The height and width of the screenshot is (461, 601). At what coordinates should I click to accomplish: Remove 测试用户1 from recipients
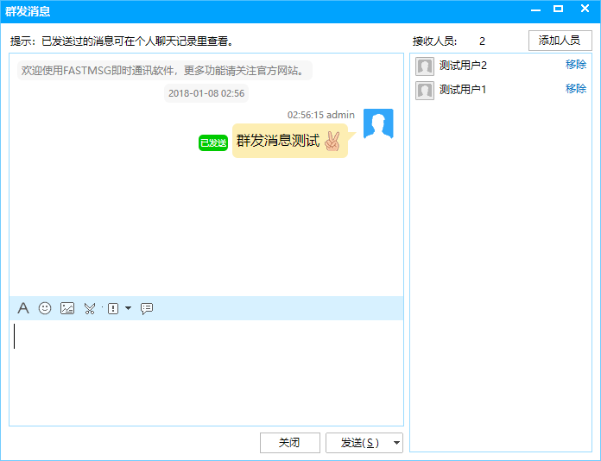tap(576, 89)
